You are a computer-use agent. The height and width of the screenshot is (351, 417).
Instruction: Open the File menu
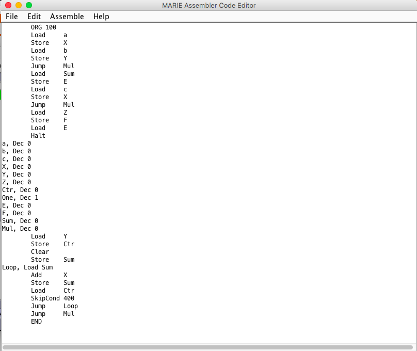click(11, 17)
